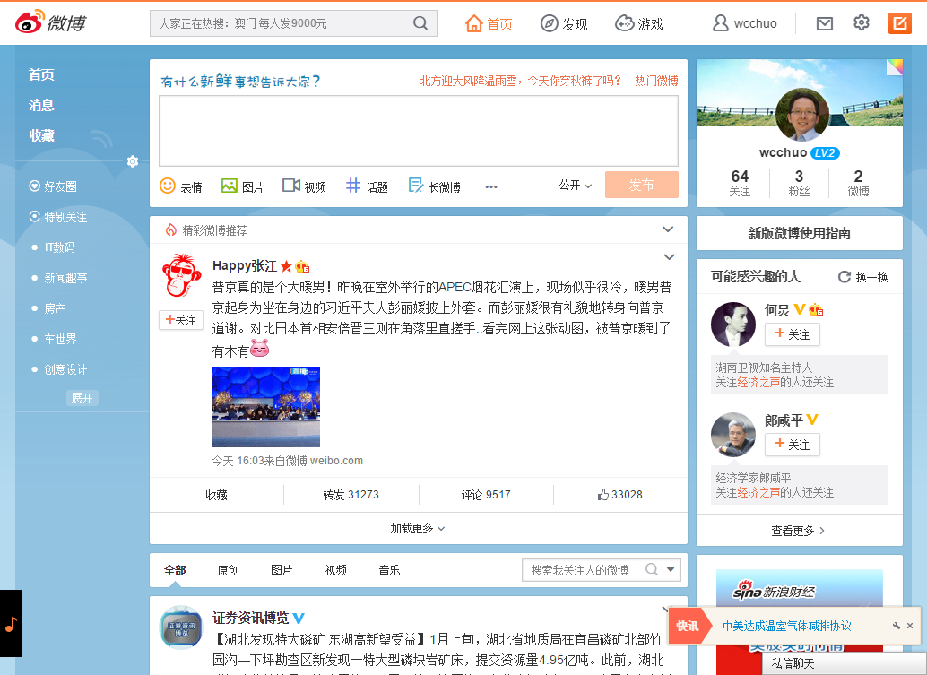The height and width of the screenshot is (675, 927).
Task: Select 消息 in left sidebar
Action: [41, 105]
